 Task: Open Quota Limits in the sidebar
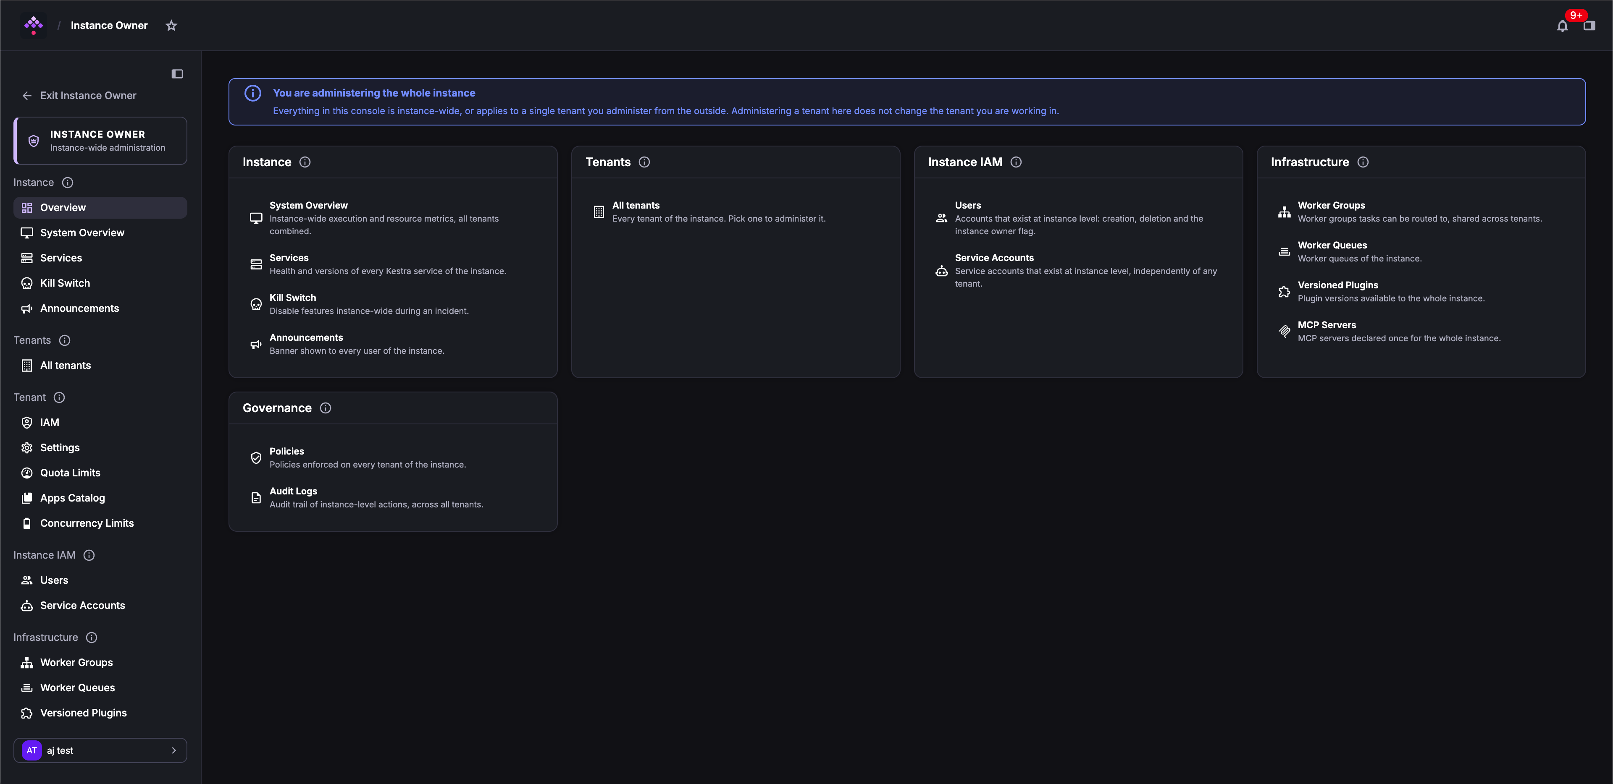[100, 473]
